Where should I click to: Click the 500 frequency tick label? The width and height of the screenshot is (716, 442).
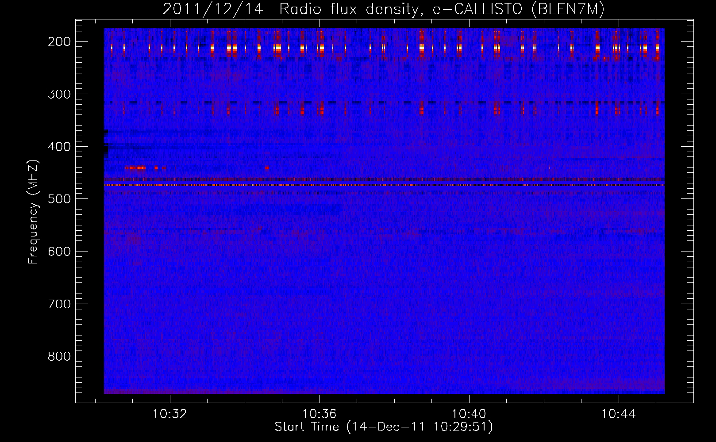click(x=58, y=199)
